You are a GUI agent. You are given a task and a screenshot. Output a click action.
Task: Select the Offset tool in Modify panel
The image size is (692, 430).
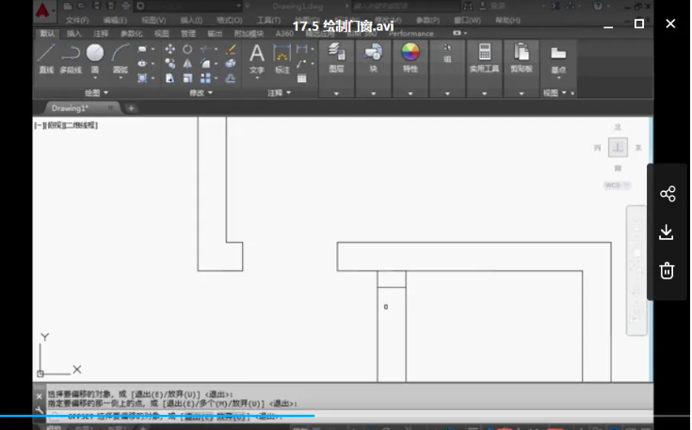[x=231, y=78]
